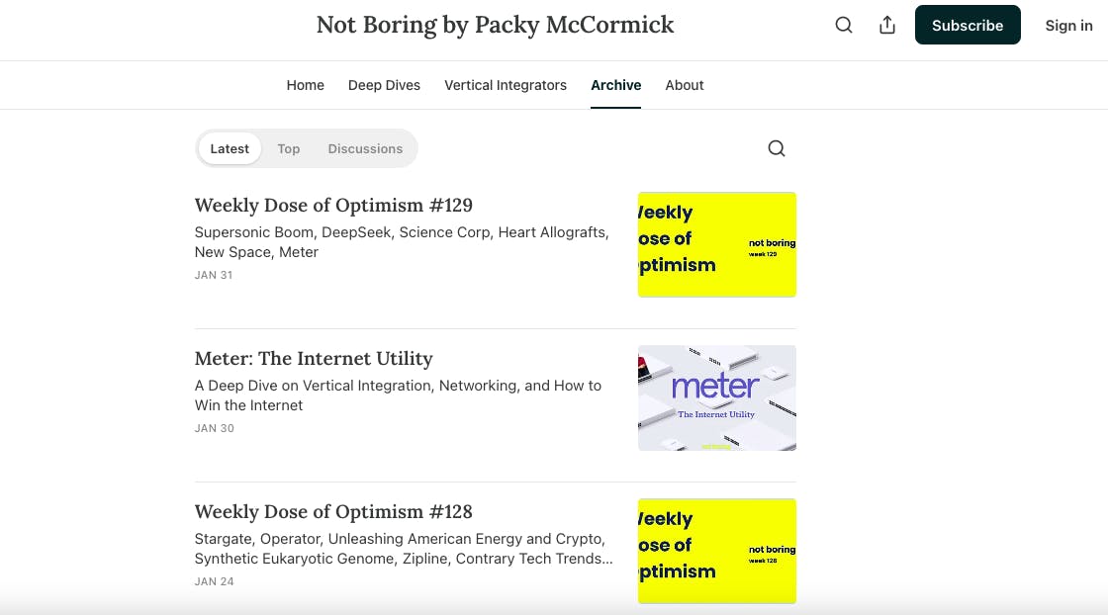This screenshot has height=615, width=1108.
Task: Click the search icon in the top header
Action: (844, 26)
